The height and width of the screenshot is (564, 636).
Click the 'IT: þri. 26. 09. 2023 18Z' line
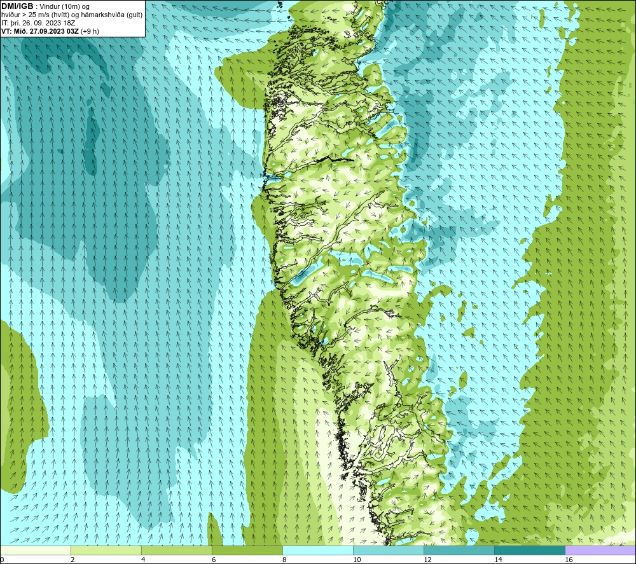(38, 23)
